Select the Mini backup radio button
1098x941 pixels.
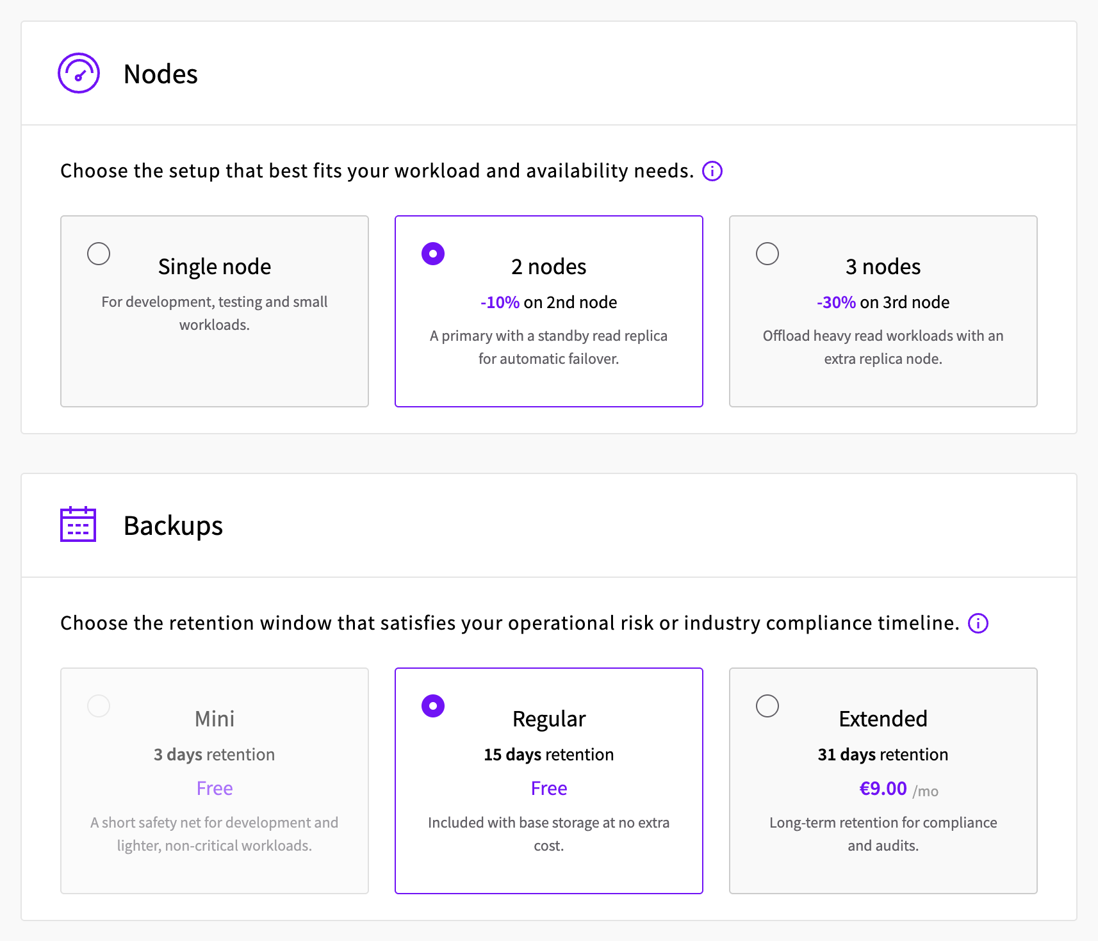[x=99, y=706]
